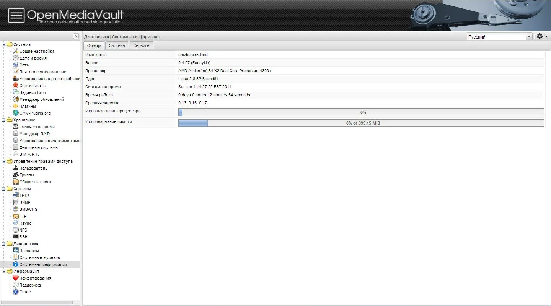Collapse the Сервисы tree node
The height and width of the screenshot is (306, 551).
click(3, 189)
